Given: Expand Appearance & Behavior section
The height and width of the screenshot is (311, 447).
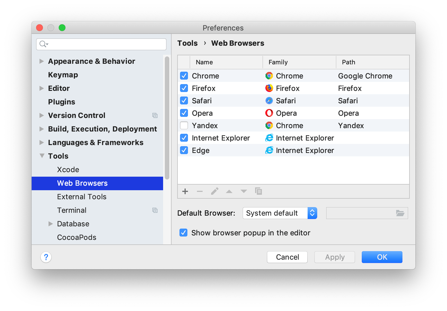Looking at the screenshot, I should click(42, 61).
